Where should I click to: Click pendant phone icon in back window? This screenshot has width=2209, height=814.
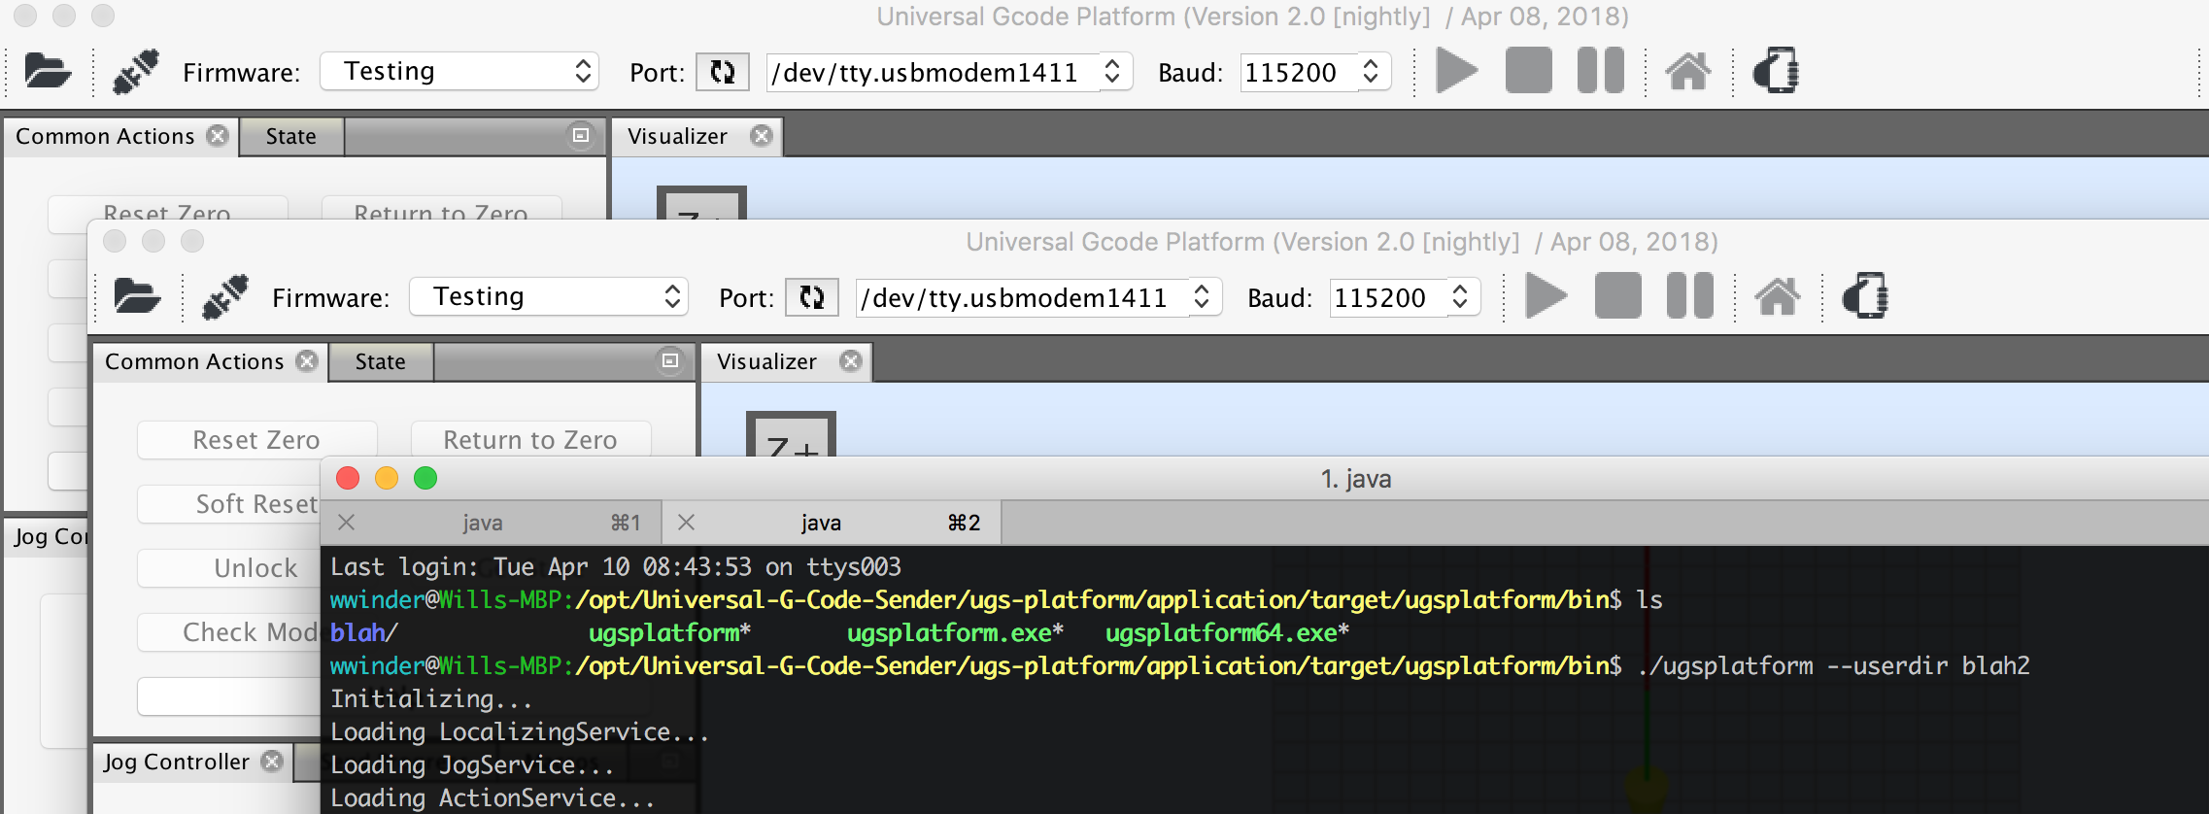pyautogui.click(x=1776, y=71)
